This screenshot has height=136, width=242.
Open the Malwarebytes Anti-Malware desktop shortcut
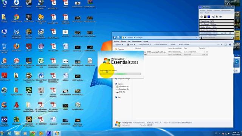[16, 34]
